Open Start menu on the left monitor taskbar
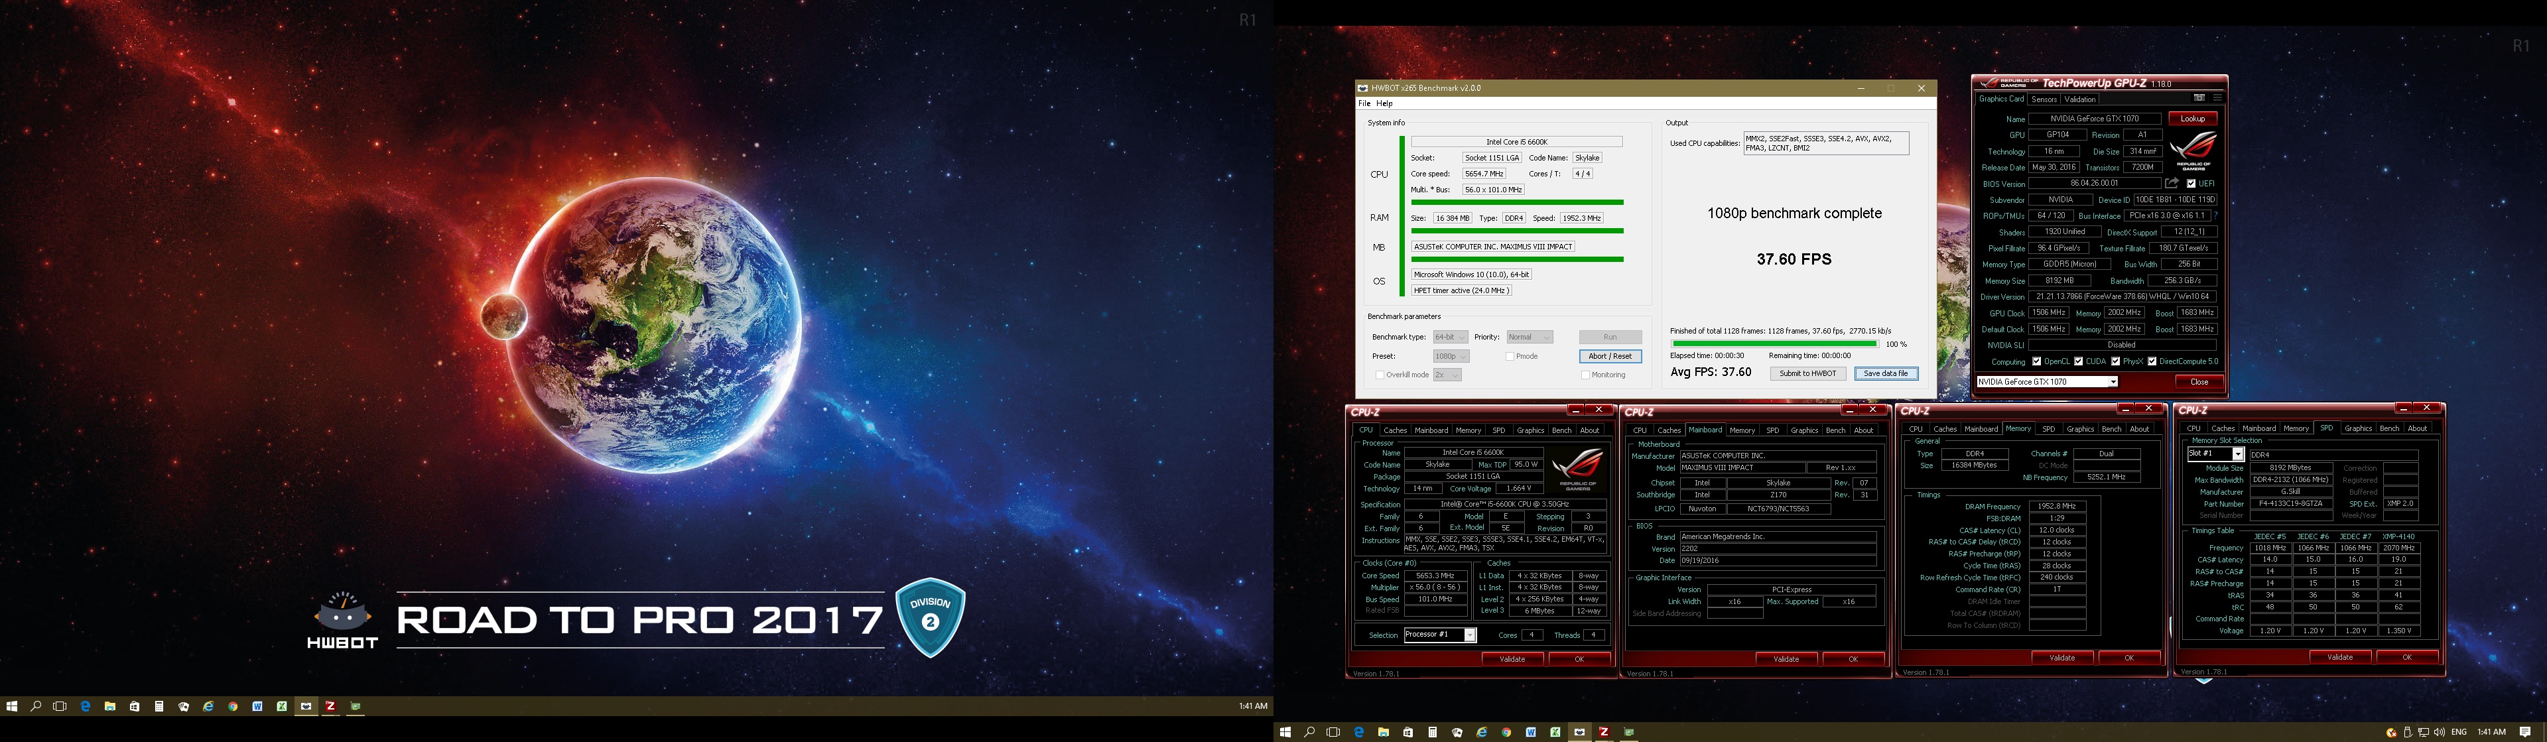Screen dimensions: 2547x742 point(12,706)
